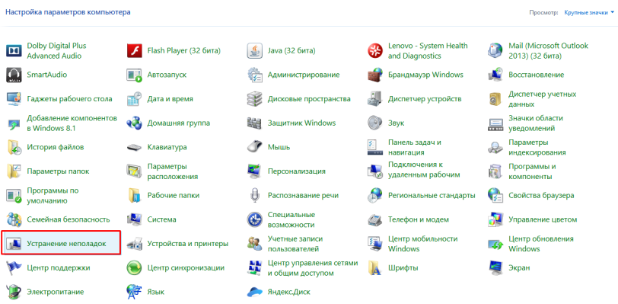This screenshot has width=618, height=304.
Task: Click the 'Рабочие папки' link
Action: pos(174,195)
